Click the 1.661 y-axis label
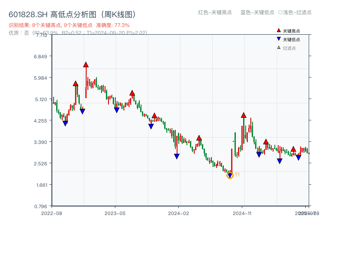Screen dimensions: 343x257 pos(42,185)
